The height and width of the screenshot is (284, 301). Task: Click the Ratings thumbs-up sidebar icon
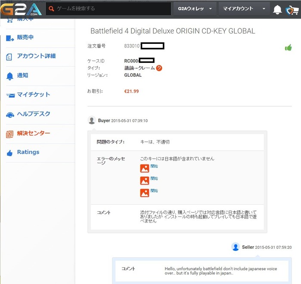click(x=9, y=153)
